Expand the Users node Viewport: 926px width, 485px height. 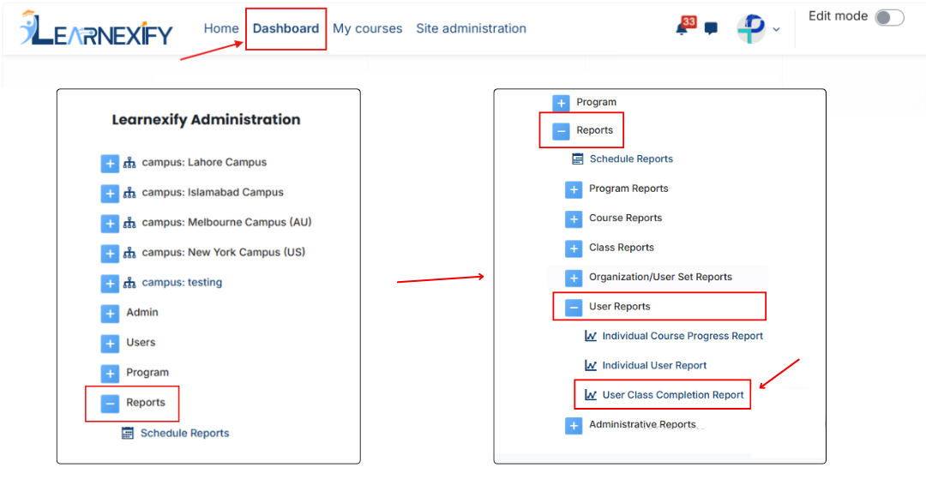click(110, 344)
